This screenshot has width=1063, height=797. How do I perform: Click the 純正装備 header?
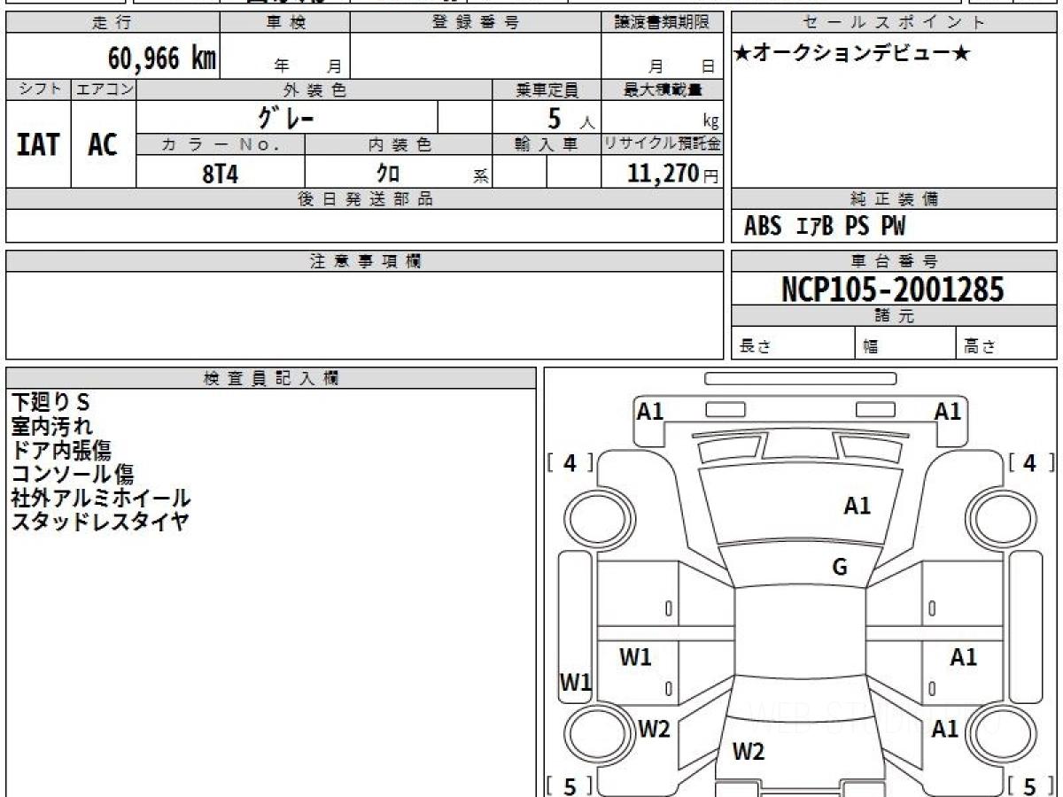894,199
